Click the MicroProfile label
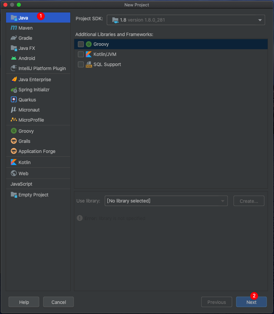274x314 pixels. pos(31,120)
